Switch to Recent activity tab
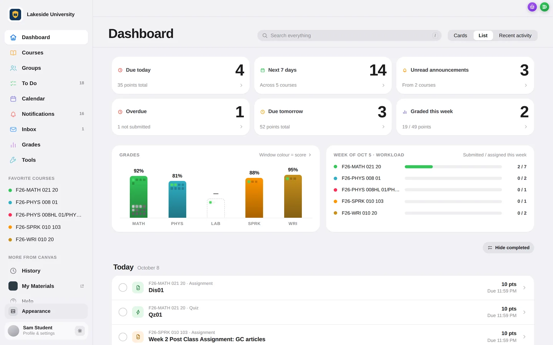This screenshot has height=345, width=553. coord(515,36)
